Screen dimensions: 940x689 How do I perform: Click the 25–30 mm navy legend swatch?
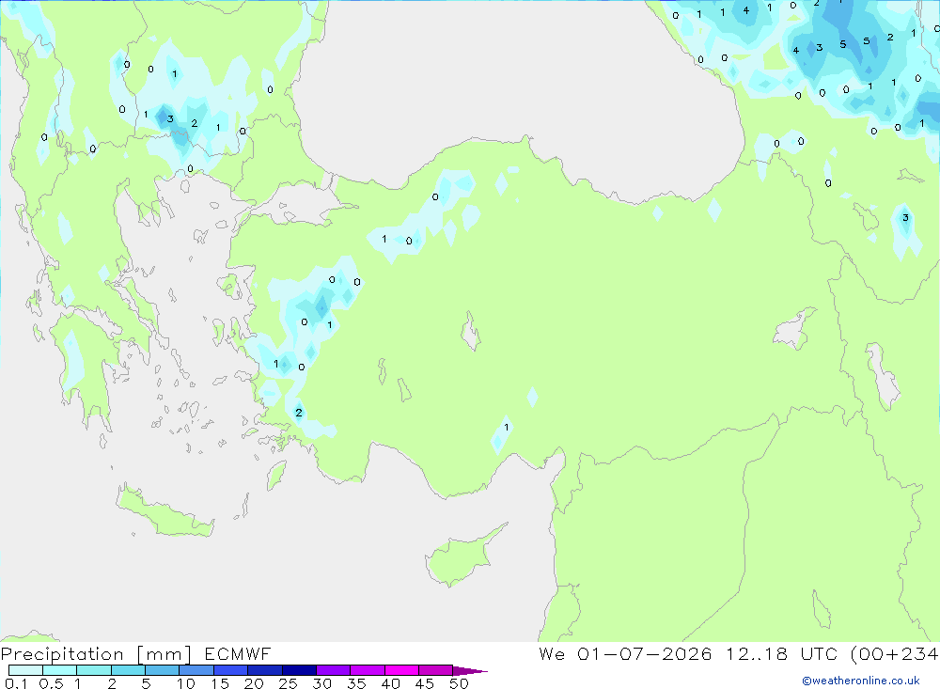click(x=299, y=670)
